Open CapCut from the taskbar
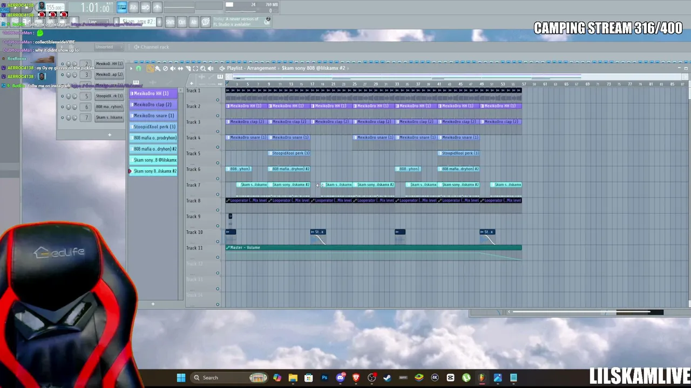Viewport: 691px width, 388px height. [450, 378]
